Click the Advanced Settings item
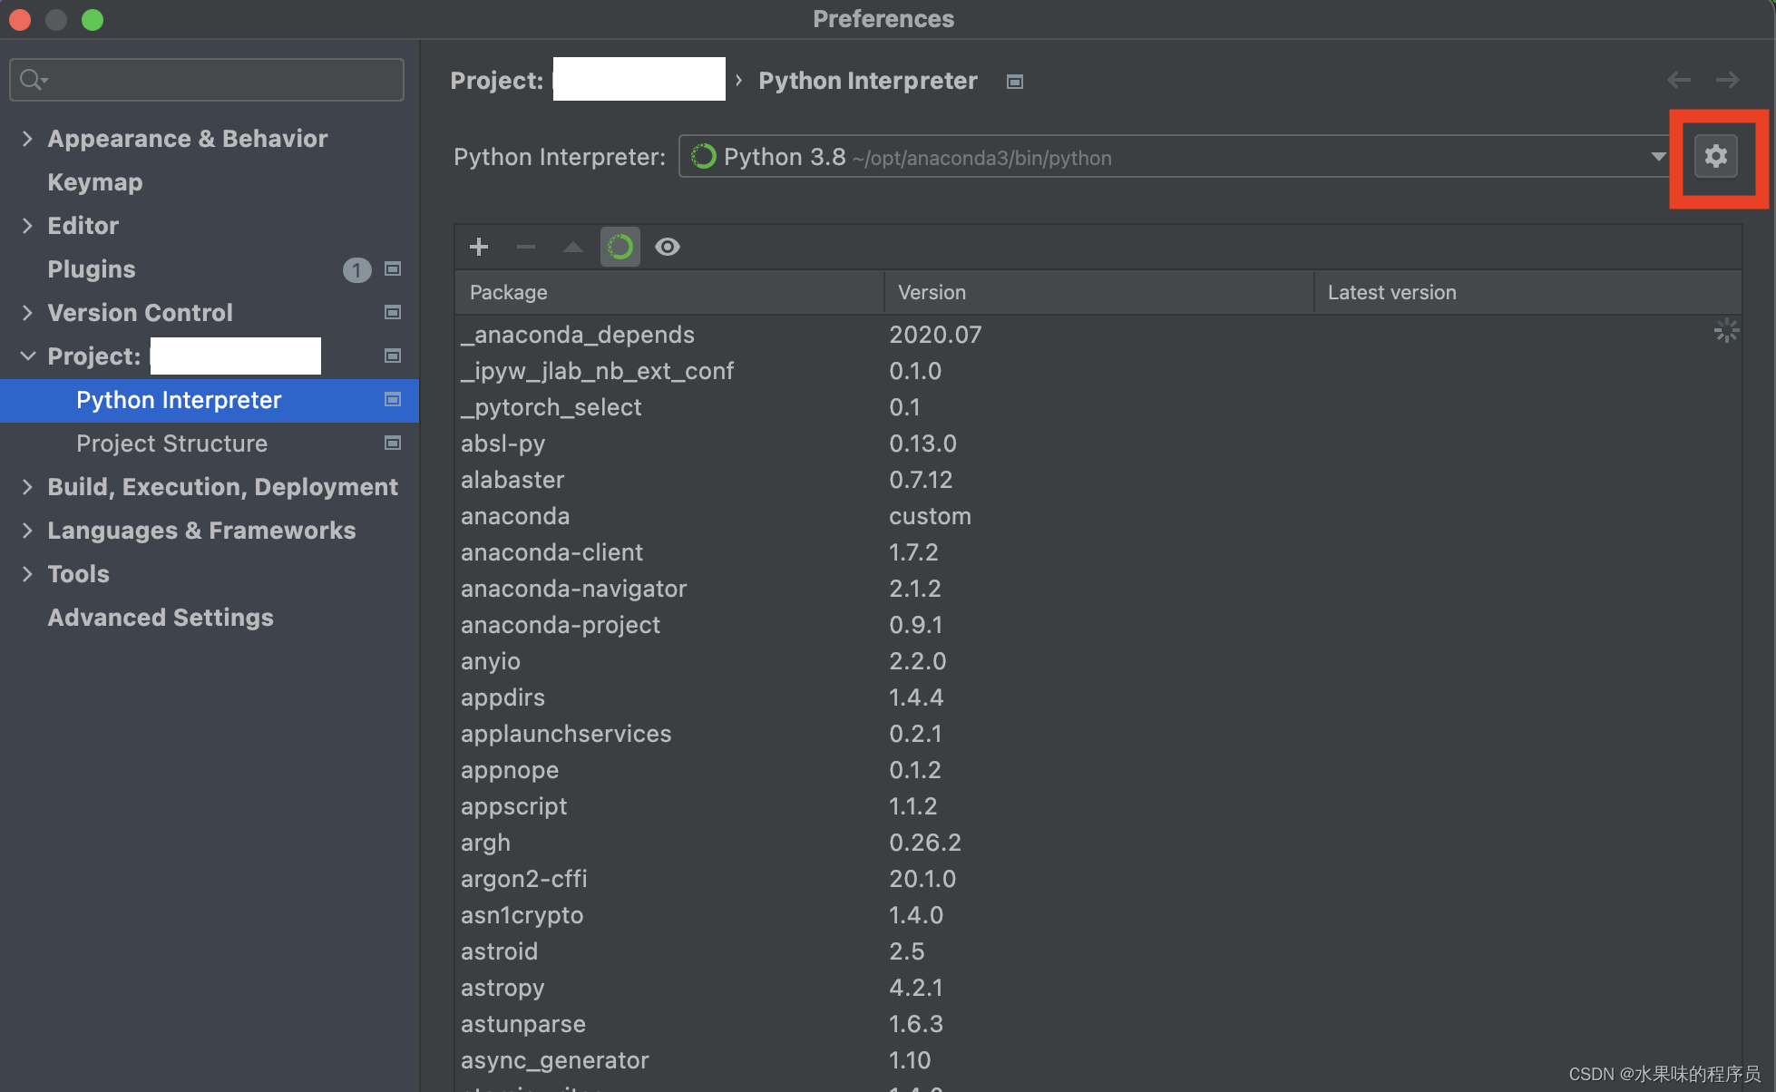1776x1092 pixels. [160, 617]
